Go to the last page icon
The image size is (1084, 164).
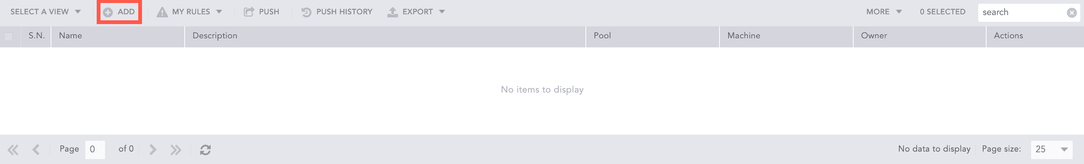[176, 150]
